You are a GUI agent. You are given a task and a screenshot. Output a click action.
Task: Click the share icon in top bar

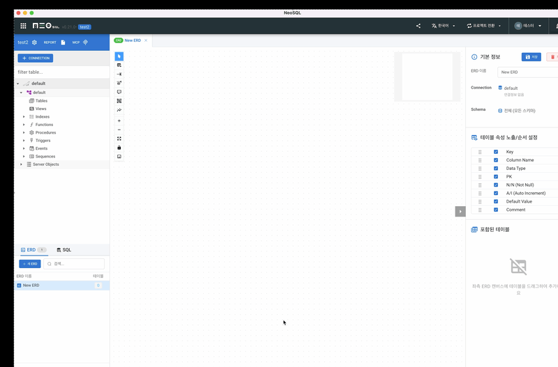418,26
